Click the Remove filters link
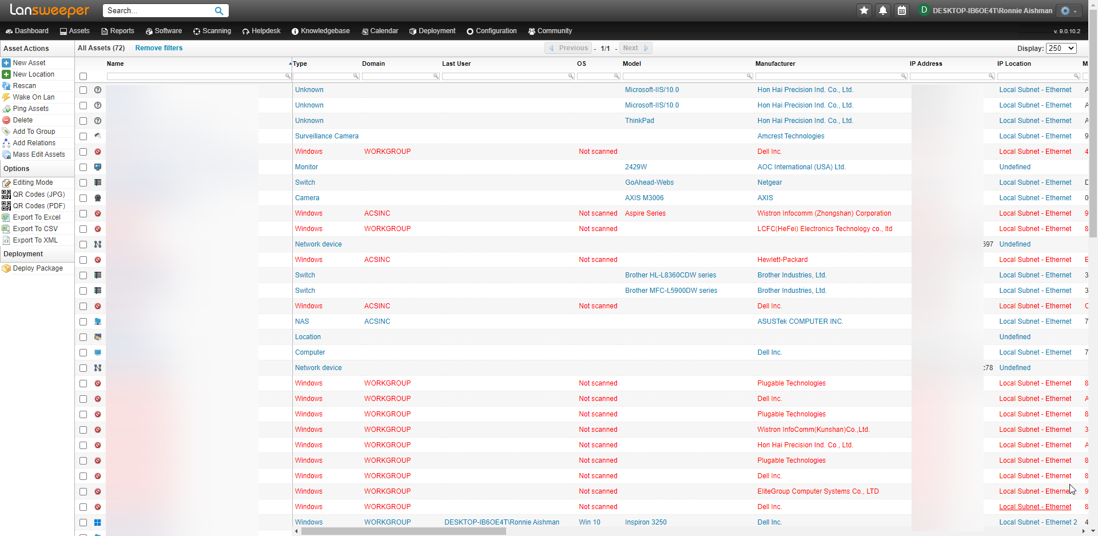Screen dimensions: 1098x536 click(159, 48)
